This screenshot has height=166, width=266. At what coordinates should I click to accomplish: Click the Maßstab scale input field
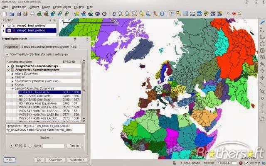(227, 163)
